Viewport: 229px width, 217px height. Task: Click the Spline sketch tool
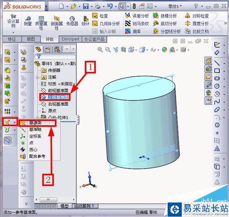click(217, 102)
